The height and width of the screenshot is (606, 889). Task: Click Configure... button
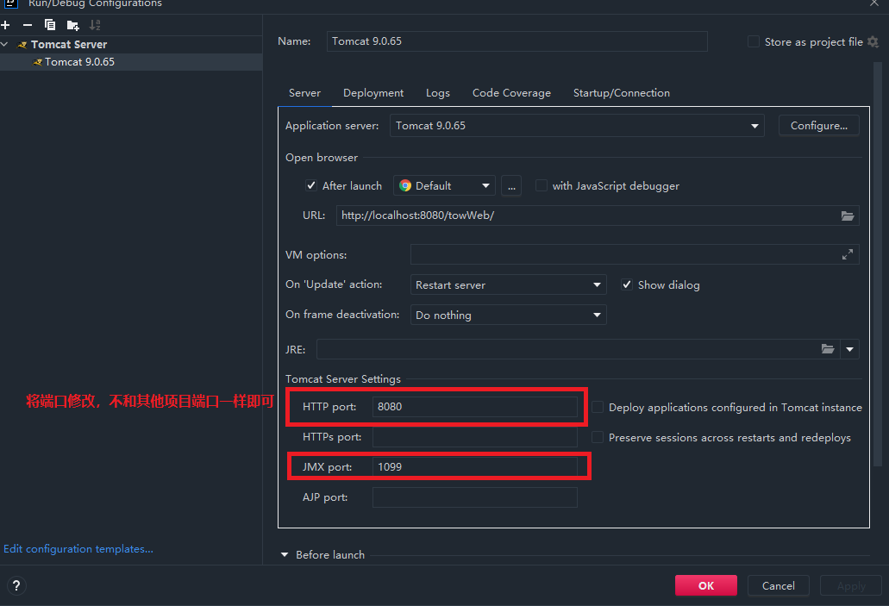click(x=818, y=125)
